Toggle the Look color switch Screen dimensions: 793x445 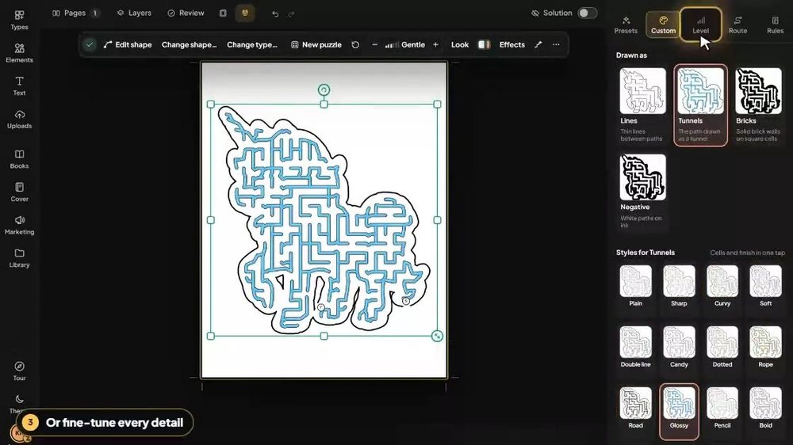(484, 44)
